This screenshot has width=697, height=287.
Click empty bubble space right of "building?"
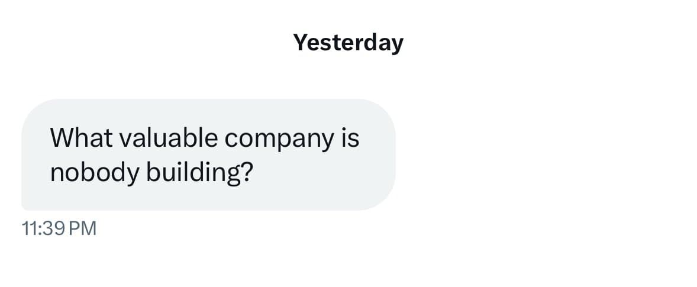click(x=320, y=175)
